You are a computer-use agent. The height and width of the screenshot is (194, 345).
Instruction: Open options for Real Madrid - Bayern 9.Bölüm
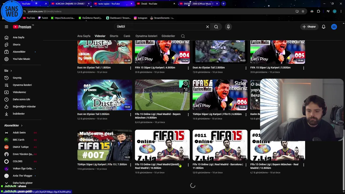188,115
